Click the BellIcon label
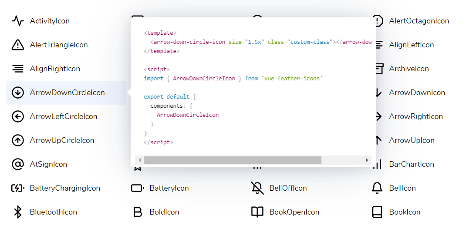Image resolution: width=469 pixels, height=225 pixels. tap(402, 188)
